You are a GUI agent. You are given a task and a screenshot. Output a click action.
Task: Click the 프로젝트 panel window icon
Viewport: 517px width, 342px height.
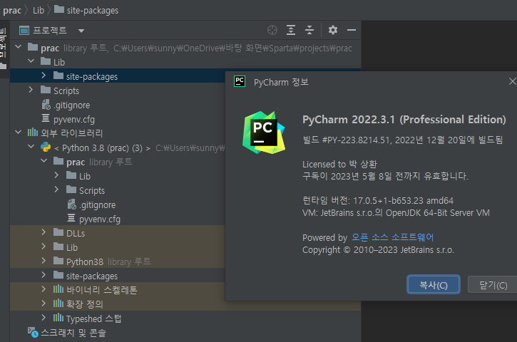(x=24, y=31)
